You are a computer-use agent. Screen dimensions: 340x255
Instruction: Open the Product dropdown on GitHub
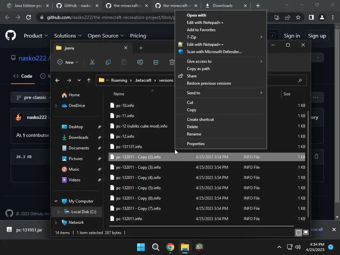click(x=36, y=36)
